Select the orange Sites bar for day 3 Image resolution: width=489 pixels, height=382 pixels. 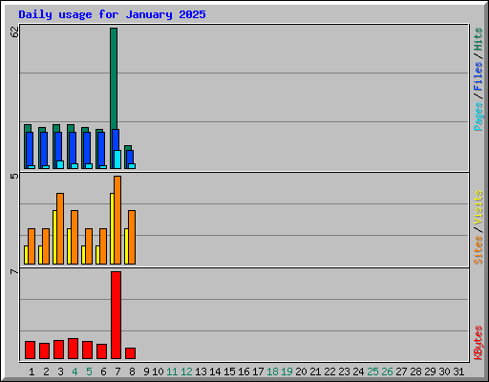[x=60, y=228]
